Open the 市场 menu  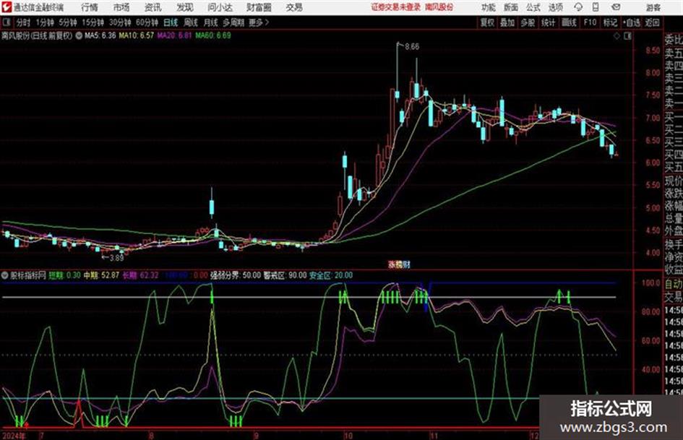tap(121, 7)
